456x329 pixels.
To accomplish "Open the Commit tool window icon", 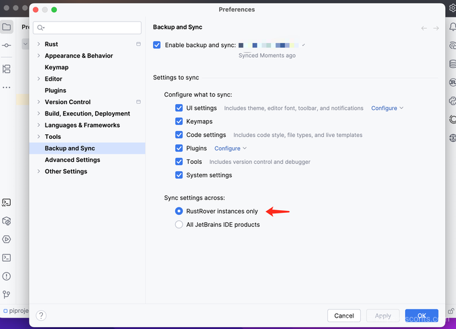I will tap(7, 46).
